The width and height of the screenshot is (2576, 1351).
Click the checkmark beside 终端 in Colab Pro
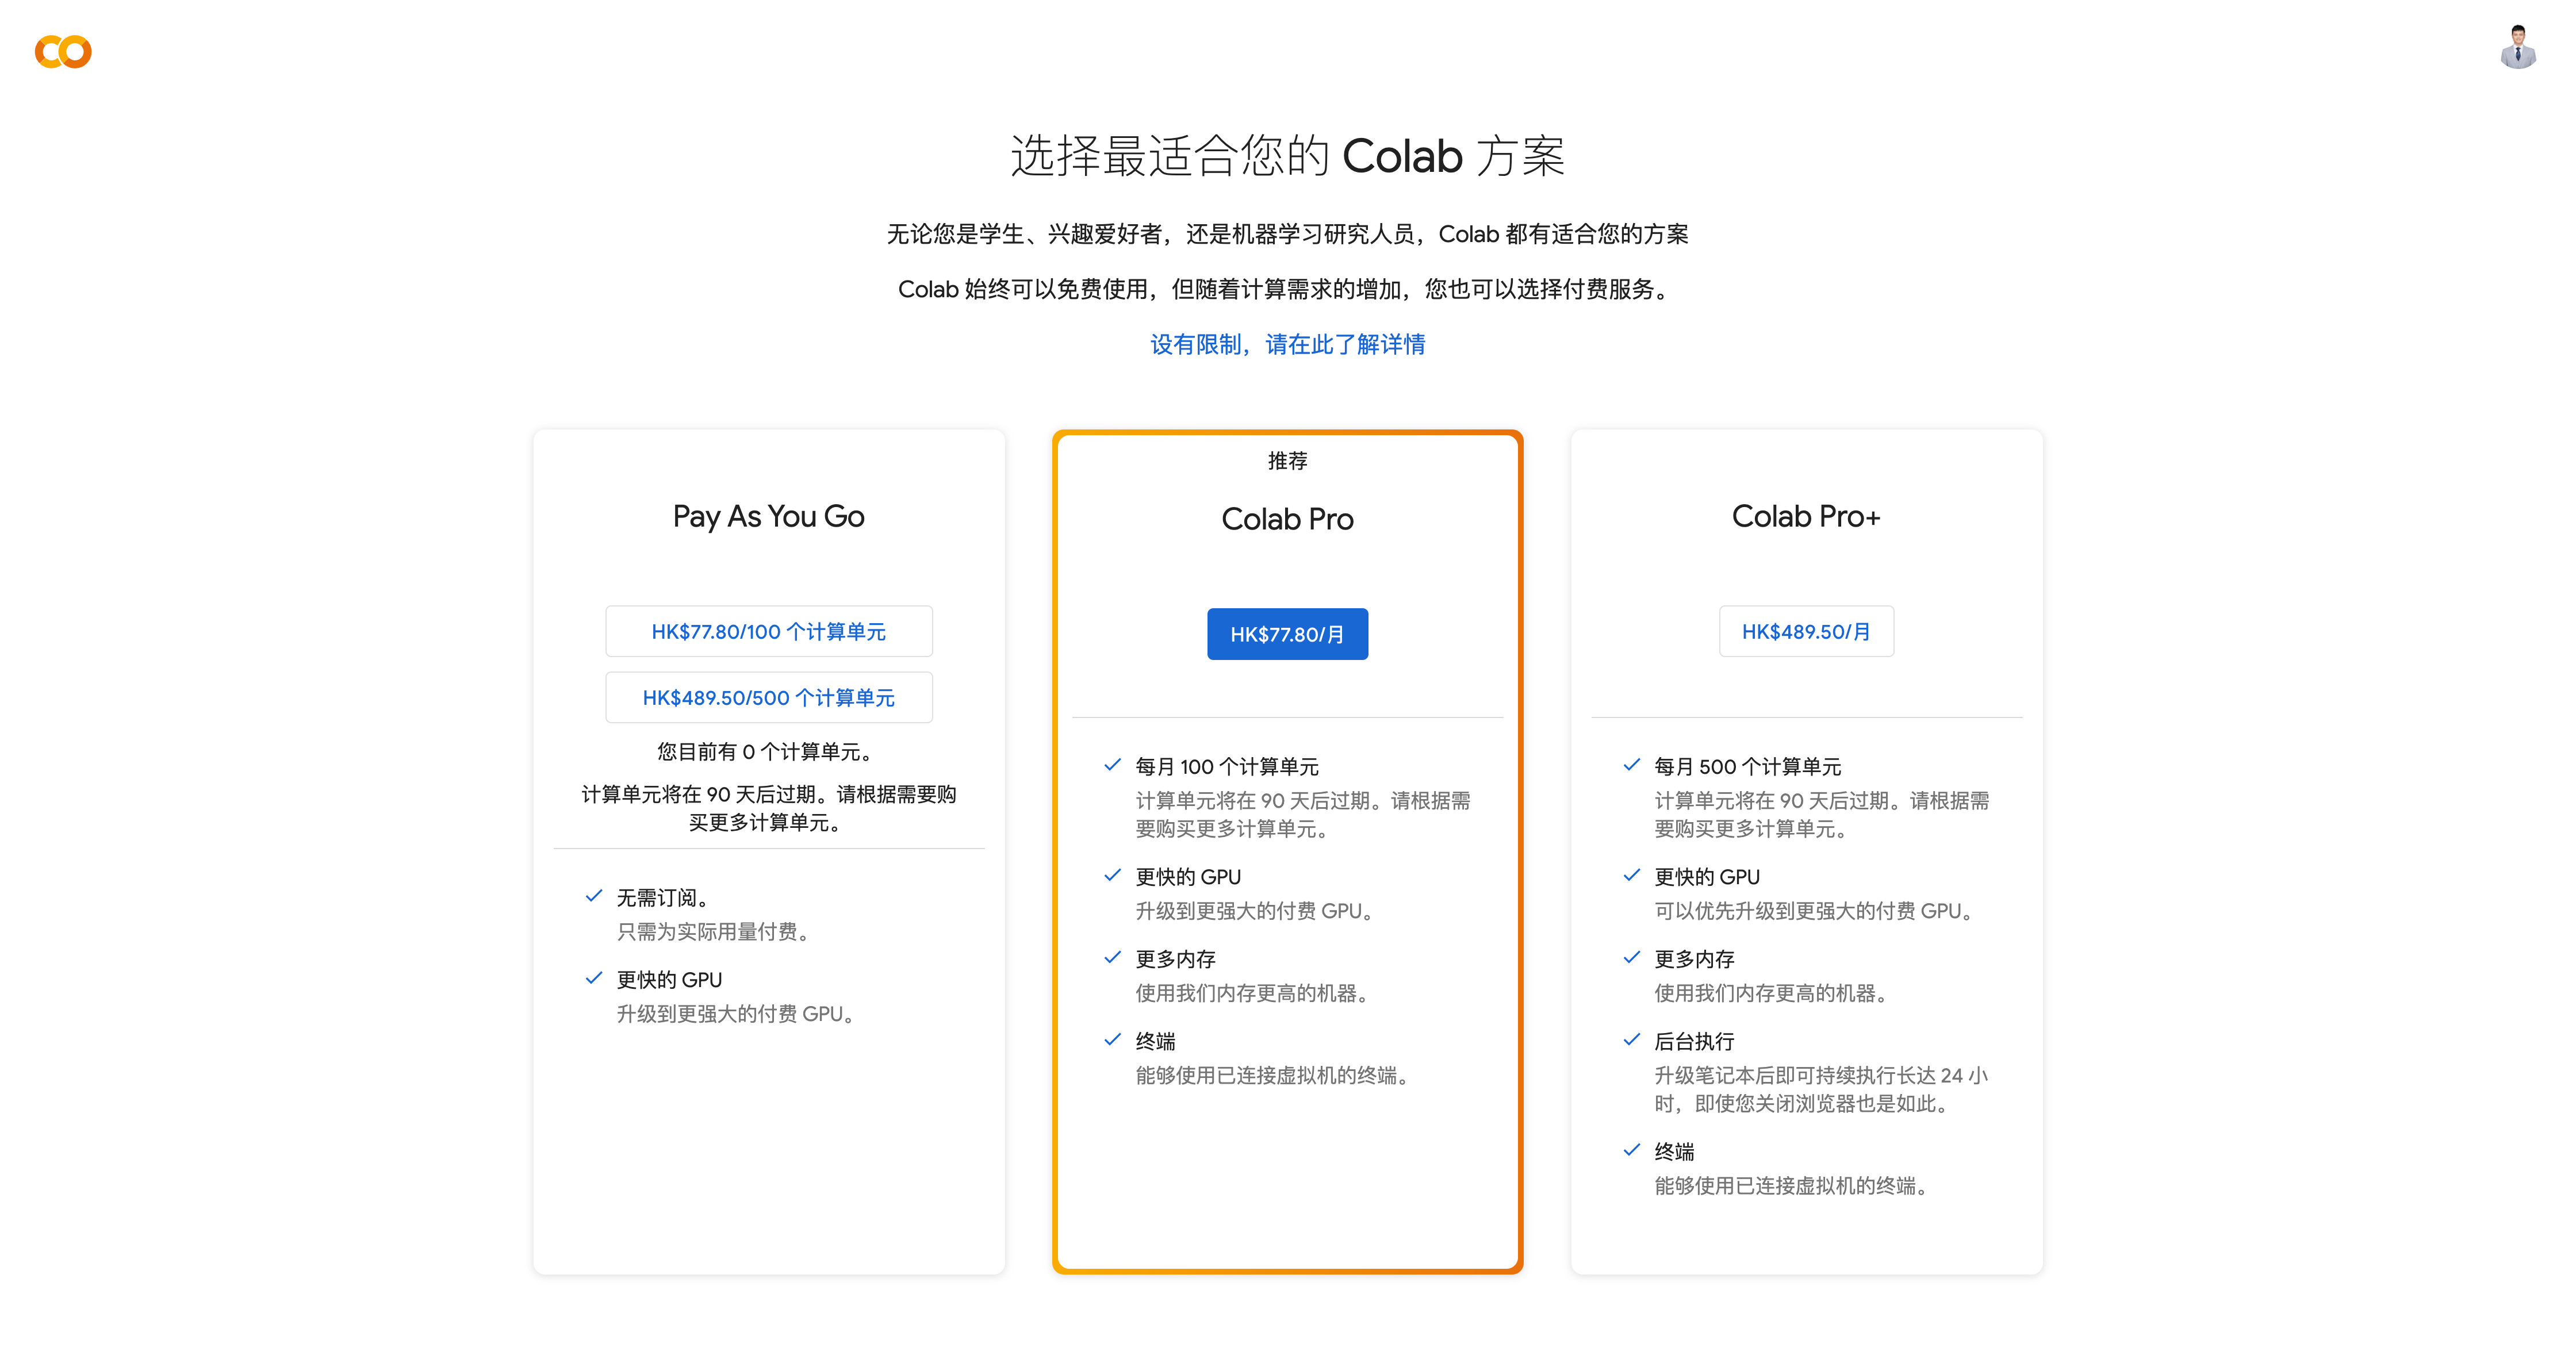tap(1112, 1039)
